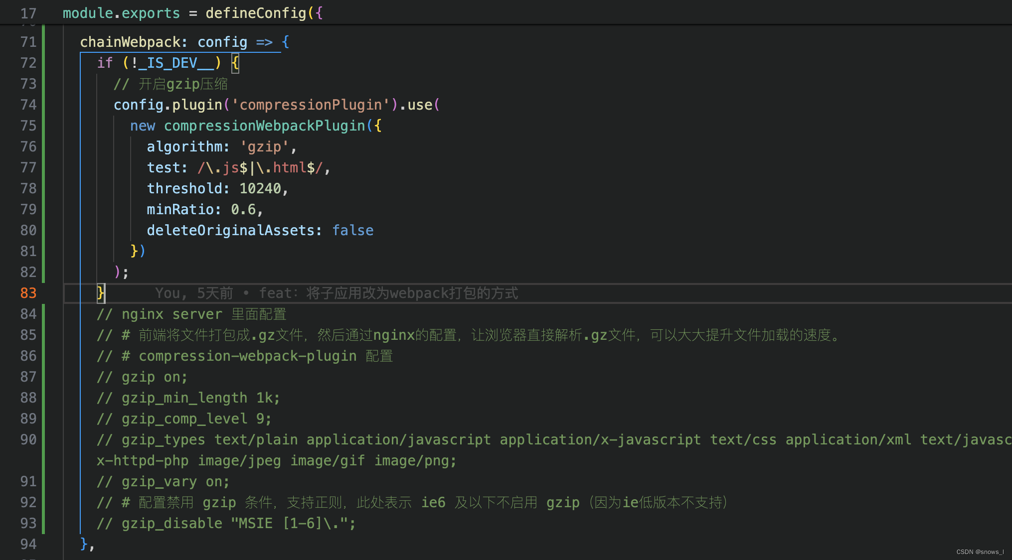
Task: Click line number 83 in gutter
Action: [x=28, y=293]
